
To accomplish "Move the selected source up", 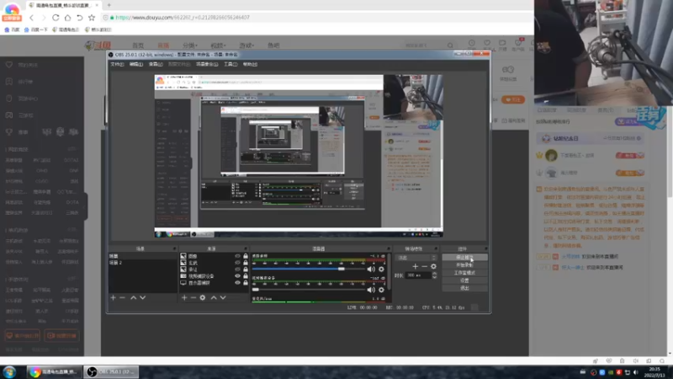I will (214, 297).
